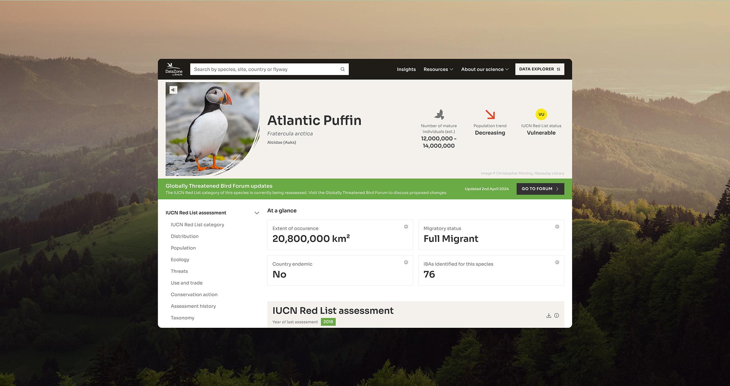Click the DataZone by BirdLife logo
730x386 pixels.
(x=174, y=69)
